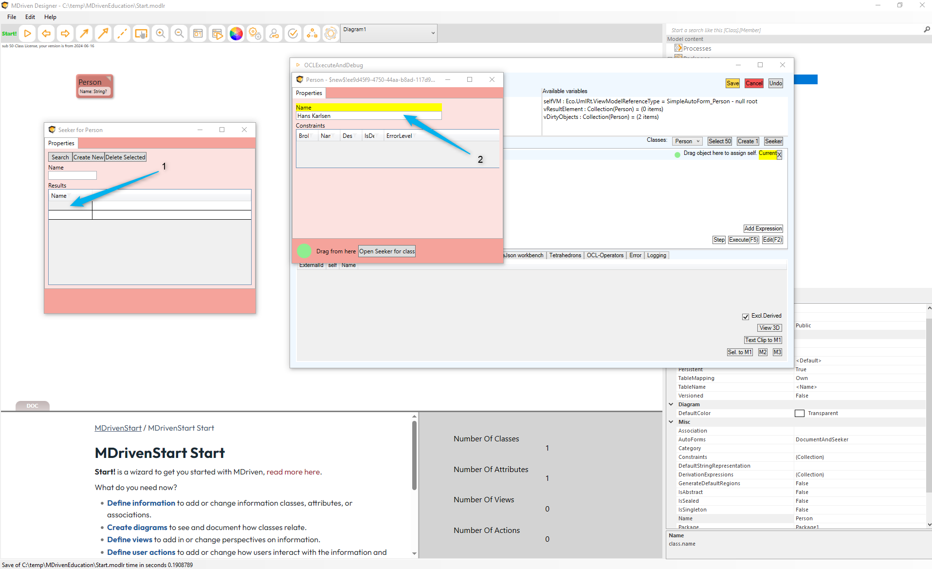Click the zoom in magnifier icon
Viewport: 932px width, 569px height.
[x=160, y=33]
